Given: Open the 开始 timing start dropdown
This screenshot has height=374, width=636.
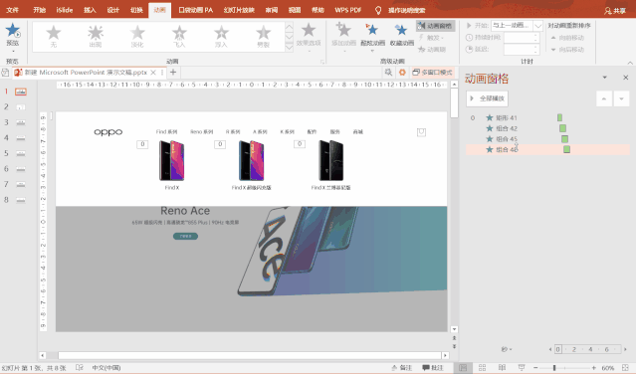Looking at the screenshot, I should click(x=537, y=26).
